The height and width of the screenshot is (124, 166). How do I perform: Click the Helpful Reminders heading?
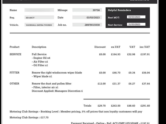[x=119, y=10]
